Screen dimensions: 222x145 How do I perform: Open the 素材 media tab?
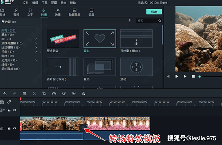click(2, 12)
